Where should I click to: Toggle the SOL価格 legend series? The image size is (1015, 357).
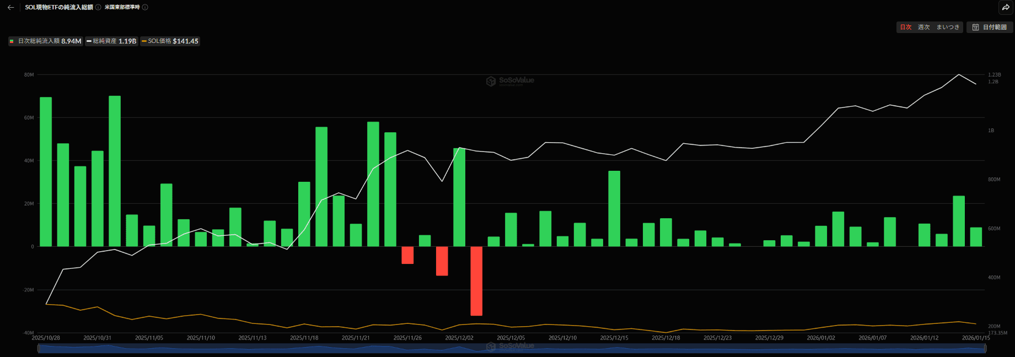pyautogui.click(x=170, y=41)
